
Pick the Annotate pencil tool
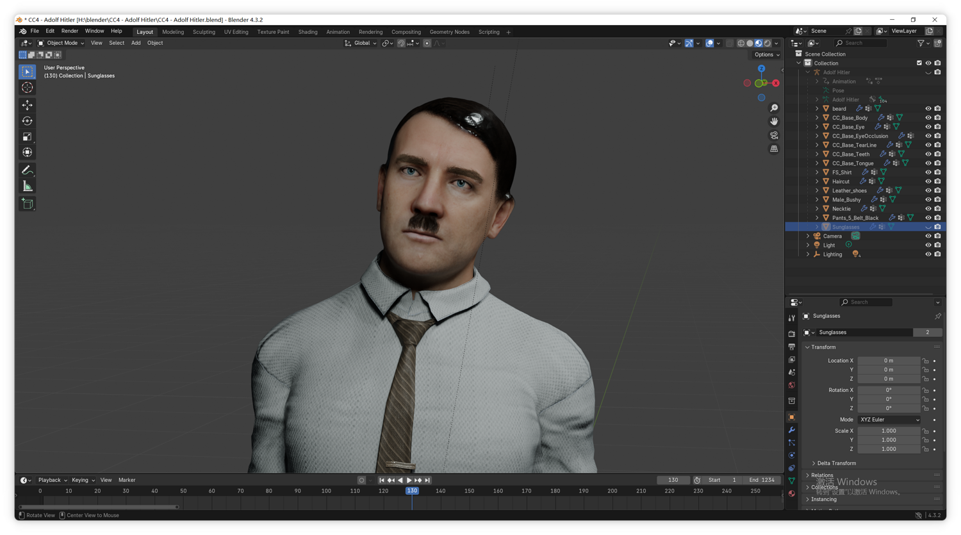point(27,170)
